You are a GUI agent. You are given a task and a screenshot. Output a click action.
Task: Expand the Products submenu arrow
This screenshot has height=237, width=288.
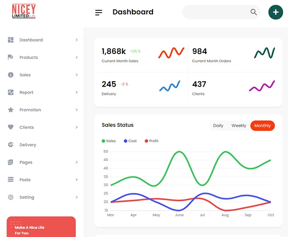[x=77, y=57]
